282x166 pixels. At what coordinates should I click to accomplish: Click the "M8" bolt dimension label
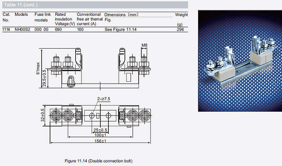click(x=144, y=45)
